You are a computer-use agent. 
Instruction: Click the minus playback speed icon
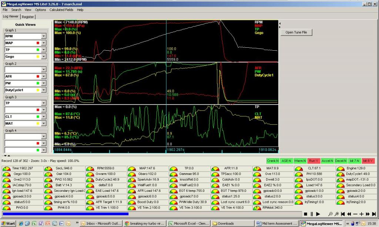click(355, 214)
